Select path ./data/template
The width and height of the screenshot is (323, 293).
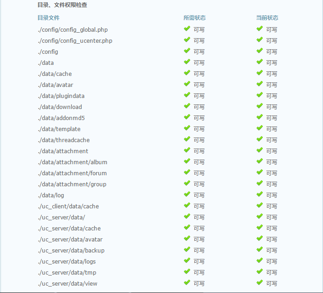(59, 129)
